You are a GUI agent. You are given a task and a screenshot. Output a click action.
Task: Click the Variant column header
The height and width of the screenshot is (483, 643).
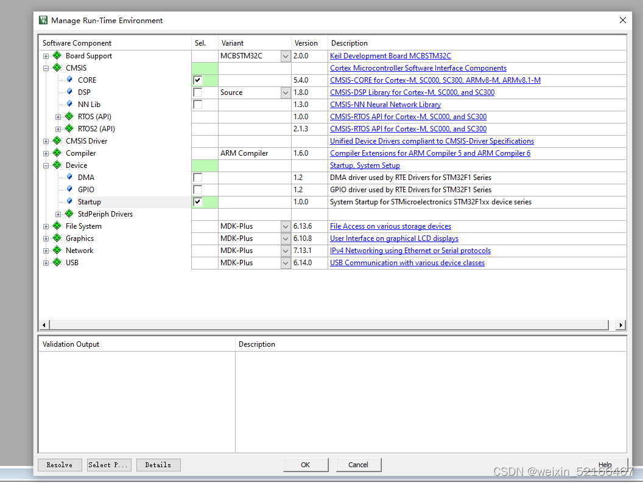(255, 43)
